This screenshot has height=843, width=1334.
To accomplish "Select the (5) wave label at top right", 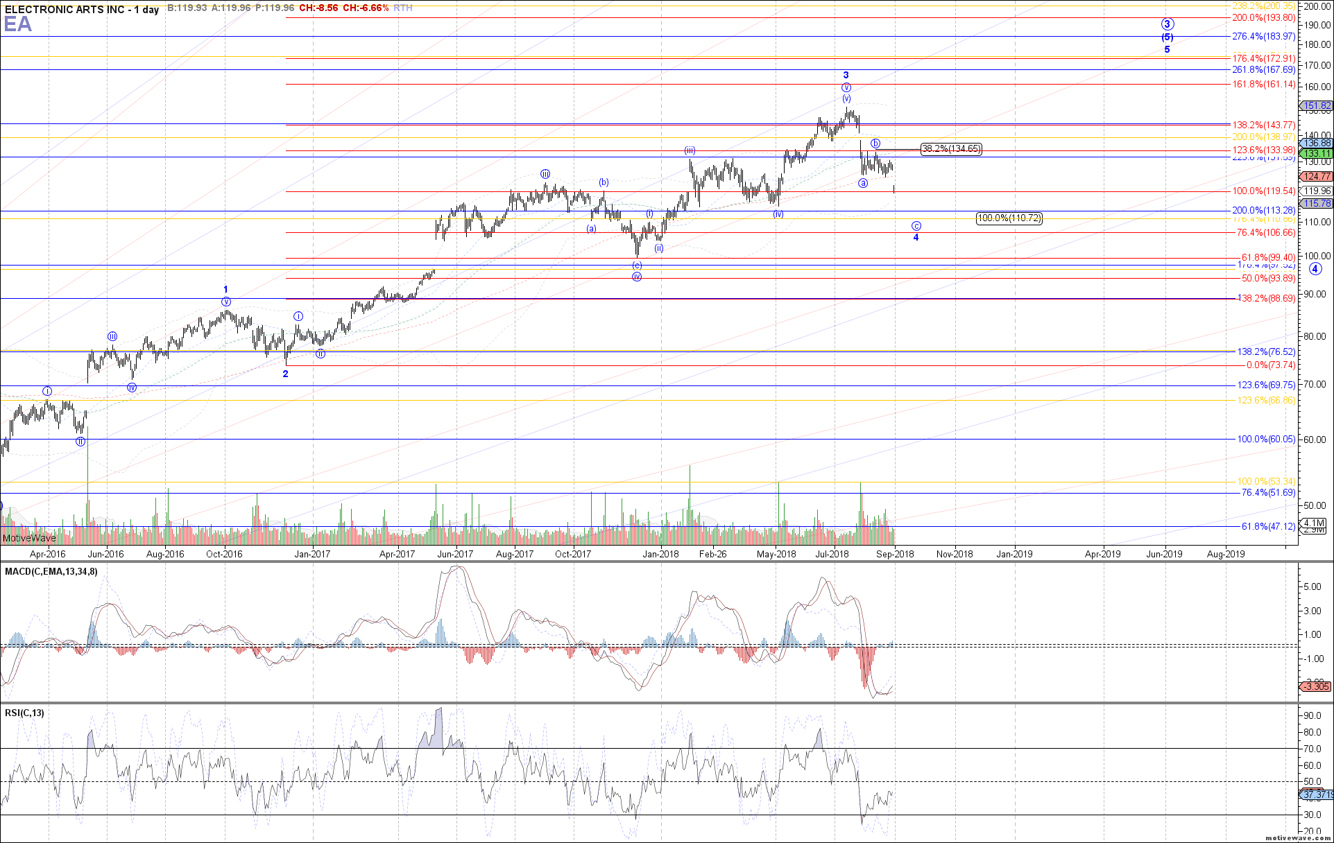I will coord(1168,37).
